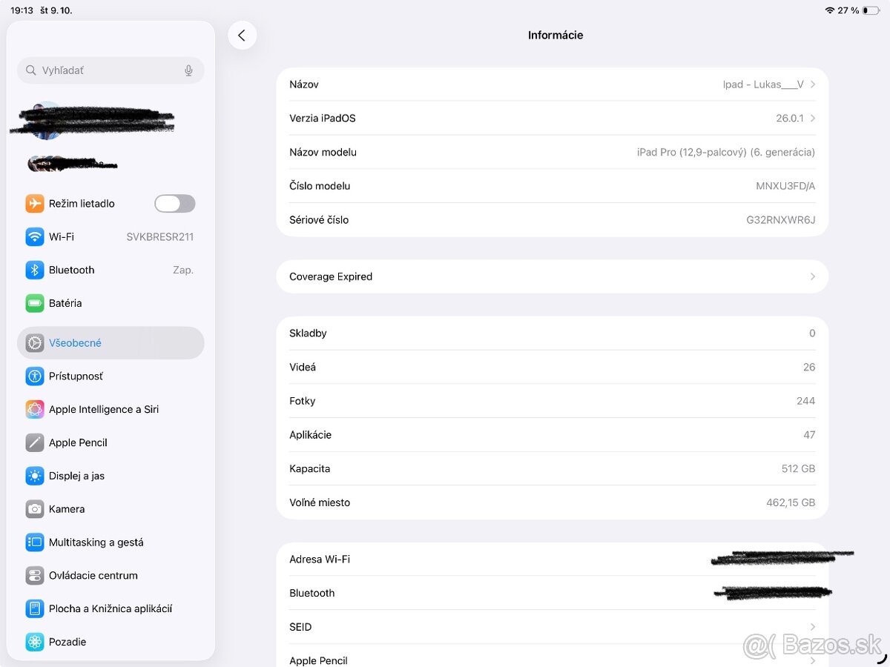
Task: Select Všeobecné in the sidebar
Action: point(76,342)
